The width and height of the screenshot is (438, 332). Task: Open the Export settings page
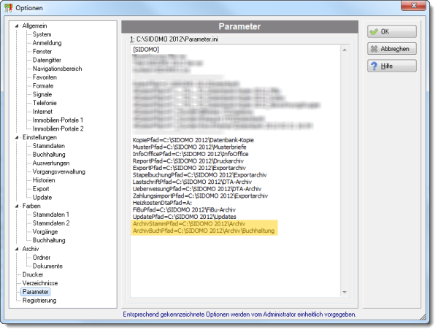[41, 189]
